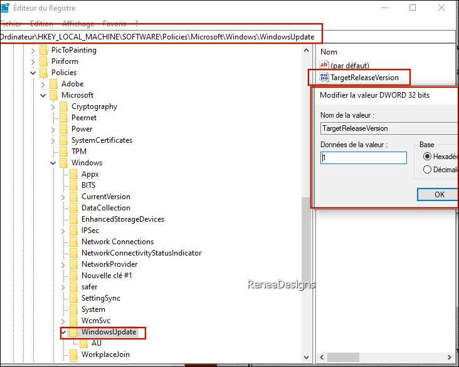Expand the safer key
459x367 pixels.
[63, 287]
